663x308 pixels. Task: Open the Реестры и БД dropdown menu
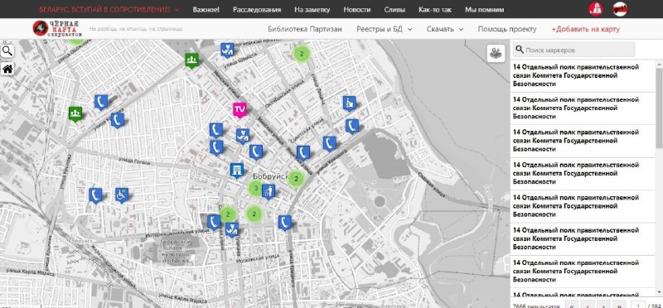pyautogui.click(x=385, y=29)
